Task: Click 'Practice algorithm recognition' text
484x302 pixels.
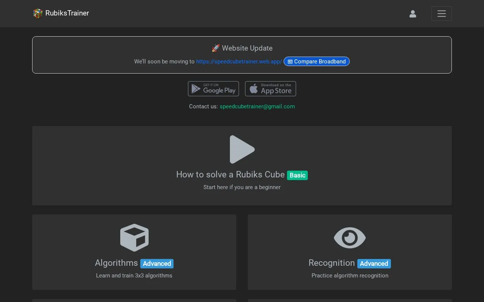Action: tap(350, 276)
